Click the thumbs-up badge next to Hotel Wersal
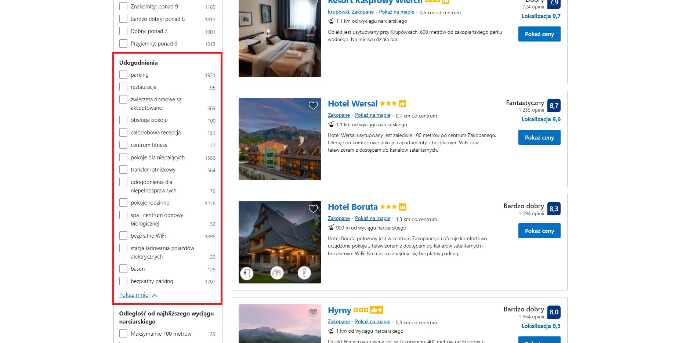The height and width of the screenshot is (343, 688). [402, 104]
